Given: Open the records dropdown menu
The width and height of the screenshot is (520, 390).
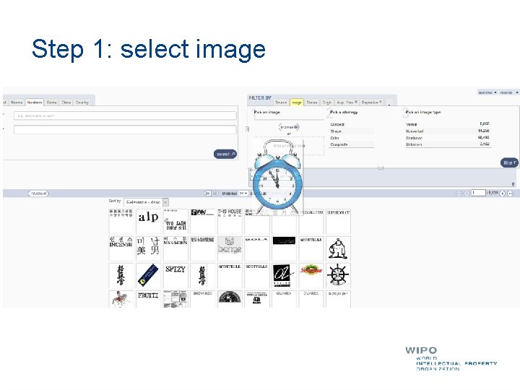Looking at the screenshot, I should pyautogui.click(x=509, y=92).
